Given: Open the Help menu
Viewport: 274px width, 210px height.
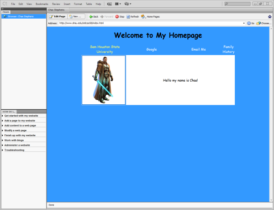Looking at the screenshot, I should [98, 4].
